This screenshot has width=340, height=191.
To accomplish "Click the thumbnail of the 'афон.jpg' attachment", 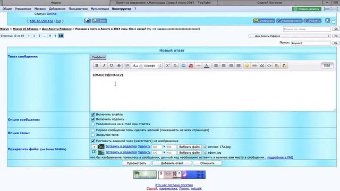I will tap(101, 152).
